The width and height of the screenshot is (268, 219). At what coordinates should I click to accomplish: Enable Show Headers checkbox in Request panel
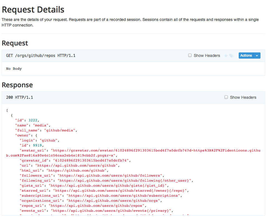[190, 55]
